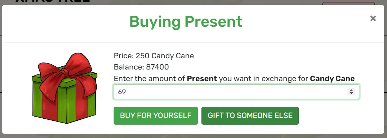This screenshot has width=387, height=138.
Task: Click the Balance: 87400 line
Action: 141,67
